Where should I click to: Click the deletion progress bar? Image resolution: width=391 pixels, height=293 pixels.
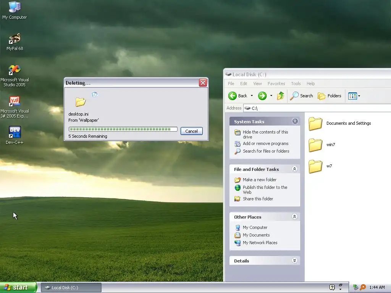123,129
